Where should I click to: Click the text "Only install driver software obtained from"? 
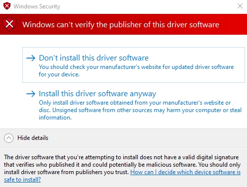pos(93,103)
